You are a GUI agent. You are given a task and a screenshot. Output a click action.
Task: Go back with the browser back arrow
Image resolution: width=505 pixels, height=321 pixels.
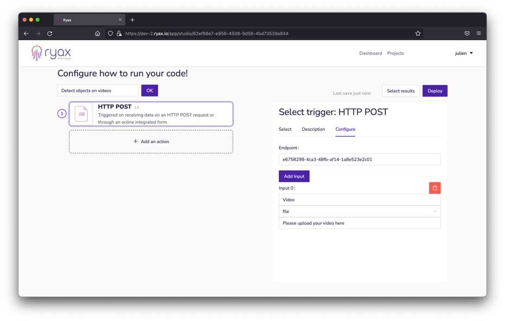point(26,34)
